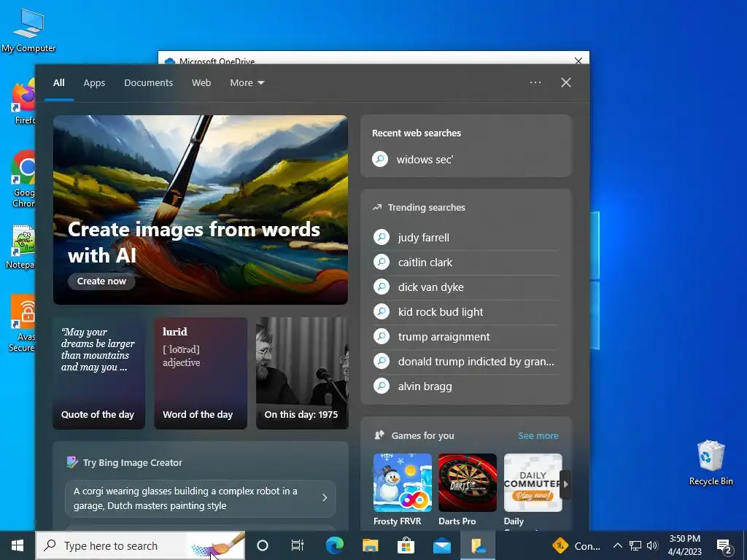747x560 pixels.
Task: Search trending alvin bragg
Action: coord(466,386)
